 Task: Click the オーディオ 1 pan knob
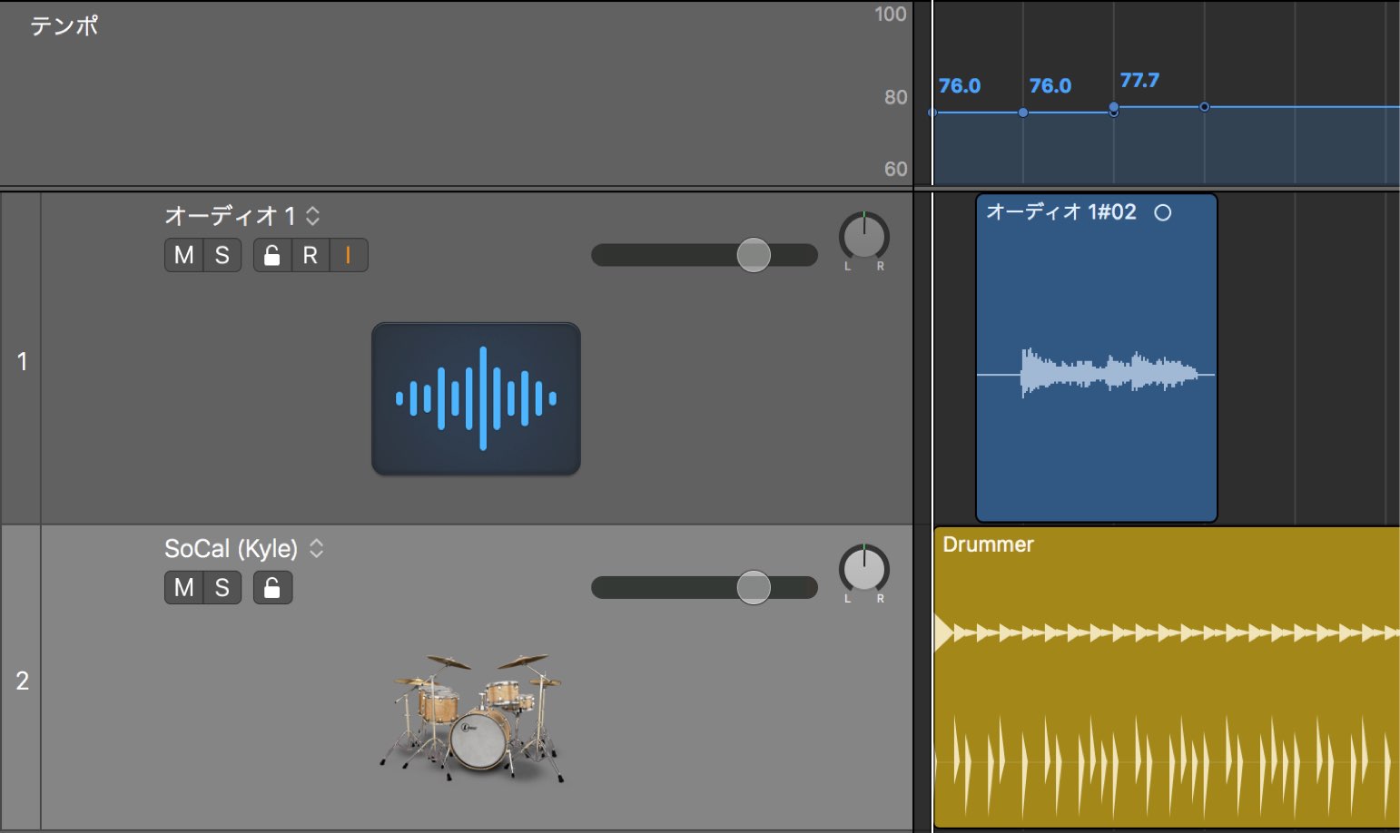[864, 237]
